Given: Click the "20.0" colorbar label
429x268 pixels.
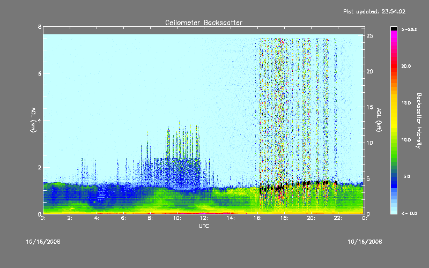Looking at the screenshot, I should (406, 66).
